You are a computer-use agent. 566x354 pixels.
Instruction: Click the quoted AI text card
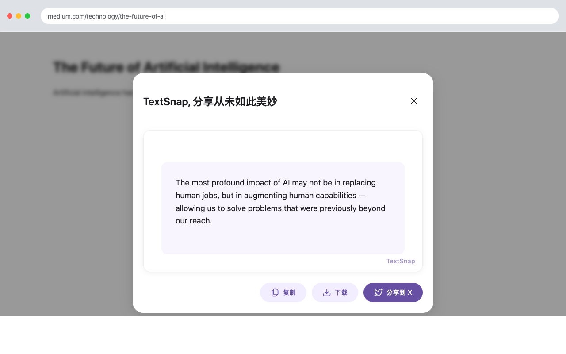pos(283,208)
